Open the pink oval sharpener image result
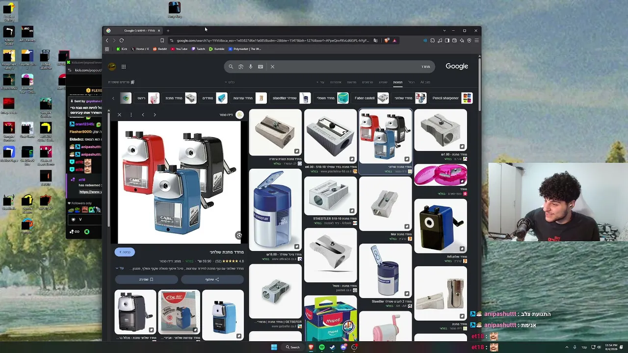 (441, 175)
